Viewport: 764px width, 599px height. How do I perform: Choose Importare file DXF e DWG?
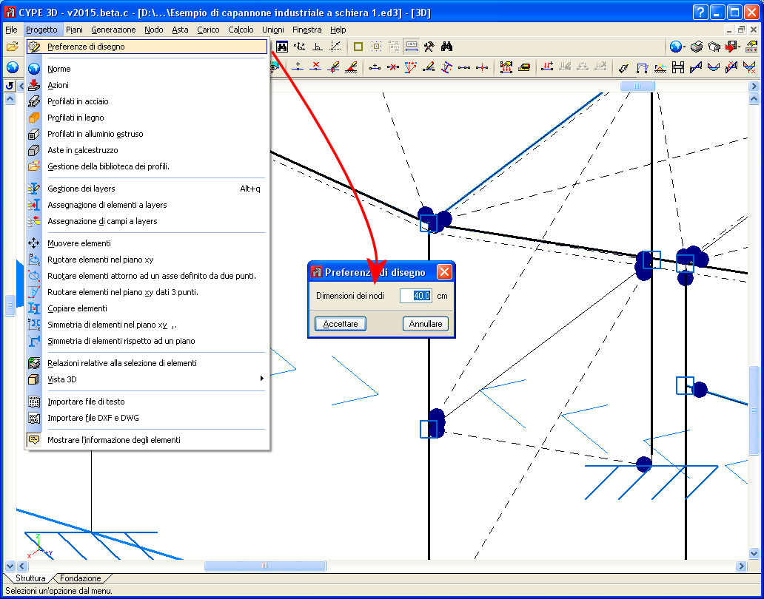coord(147,418)
